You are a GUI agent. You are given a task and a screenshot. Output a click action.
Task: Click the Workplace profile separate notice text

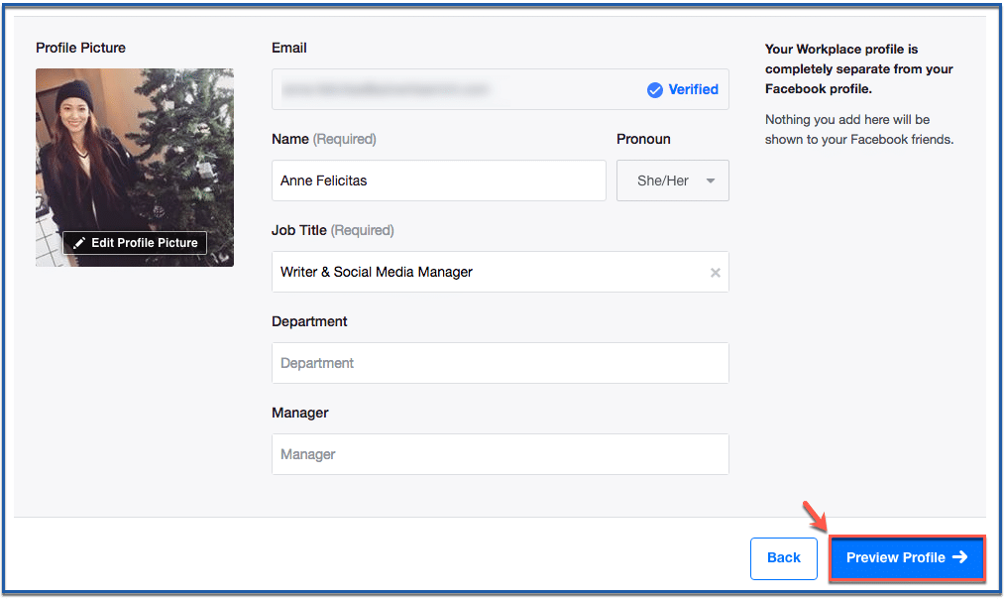coord(858,68)
